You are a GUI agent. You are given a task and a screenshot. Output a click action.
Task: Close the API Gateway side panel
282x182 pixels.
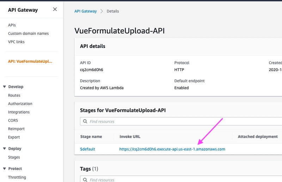coord(55,10)
